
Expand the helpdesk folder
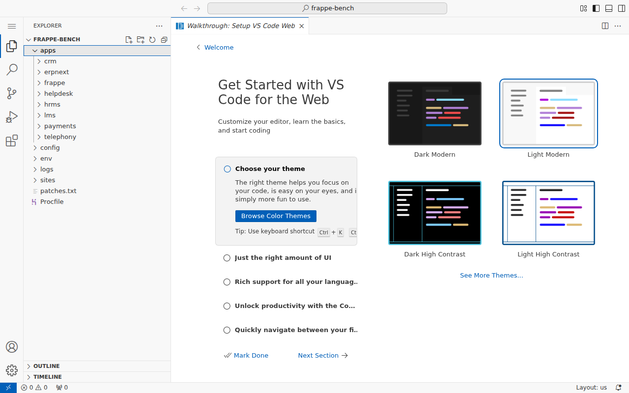click(97, 94)
